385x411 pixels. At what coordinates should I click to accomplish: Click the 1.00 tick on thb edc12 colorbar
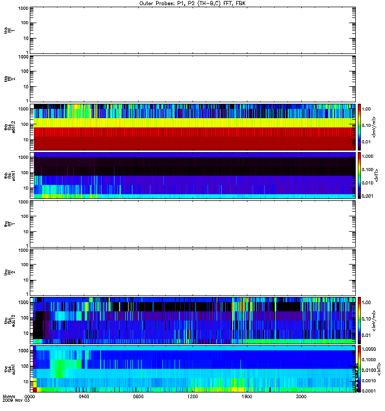point(367,109)
